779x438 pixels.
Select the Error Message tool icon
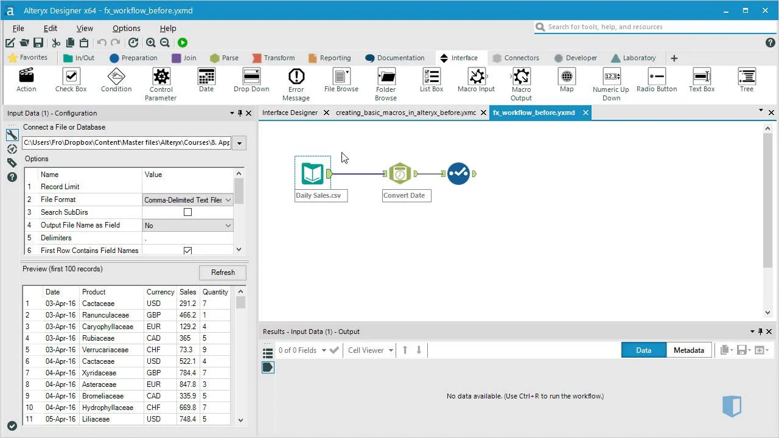point(296,77)
